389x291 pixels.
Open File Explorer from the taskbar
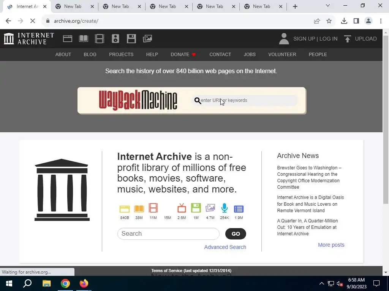tap(46, 283)
